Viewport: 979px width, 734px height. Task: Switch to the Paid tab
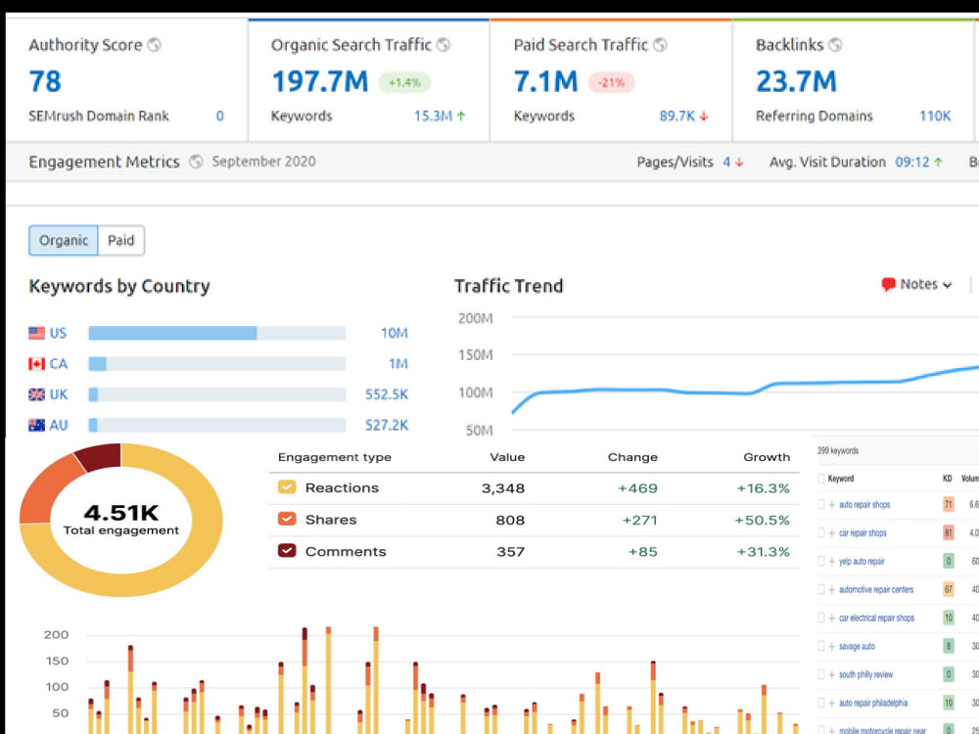tap(121, 241)
